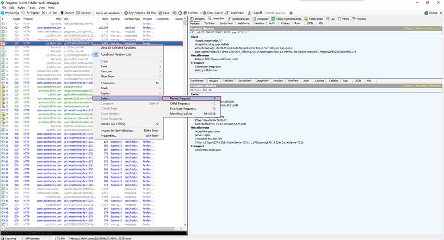Choose Properties... in the context menu
444x240 pixels.
[x=128, y=136]
